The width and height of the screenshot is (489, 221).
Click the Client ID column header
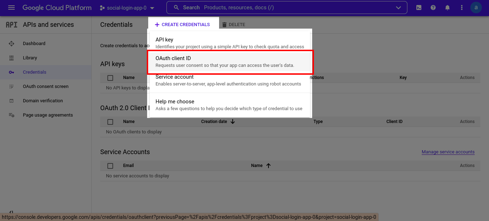pyautogui.click(x=394, y=122)
